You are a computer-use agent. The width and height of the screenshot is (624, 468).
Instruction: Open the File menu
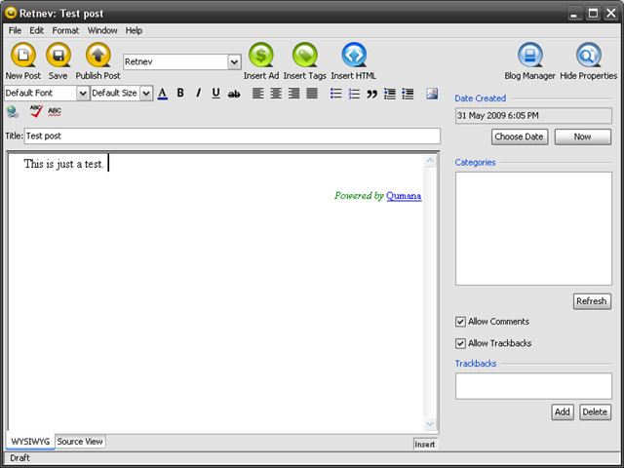pyautogui.click(x=16, y=30)
